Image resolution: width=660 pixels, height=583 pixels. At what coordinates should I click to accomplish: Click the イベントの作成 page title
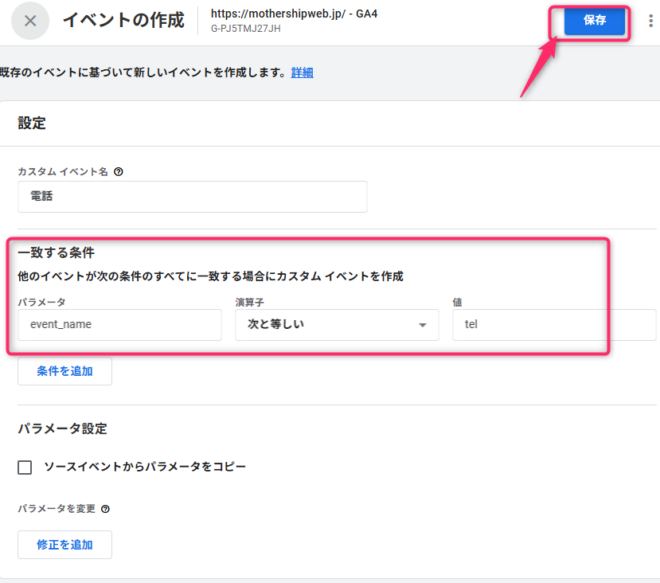tap(123, 20)
